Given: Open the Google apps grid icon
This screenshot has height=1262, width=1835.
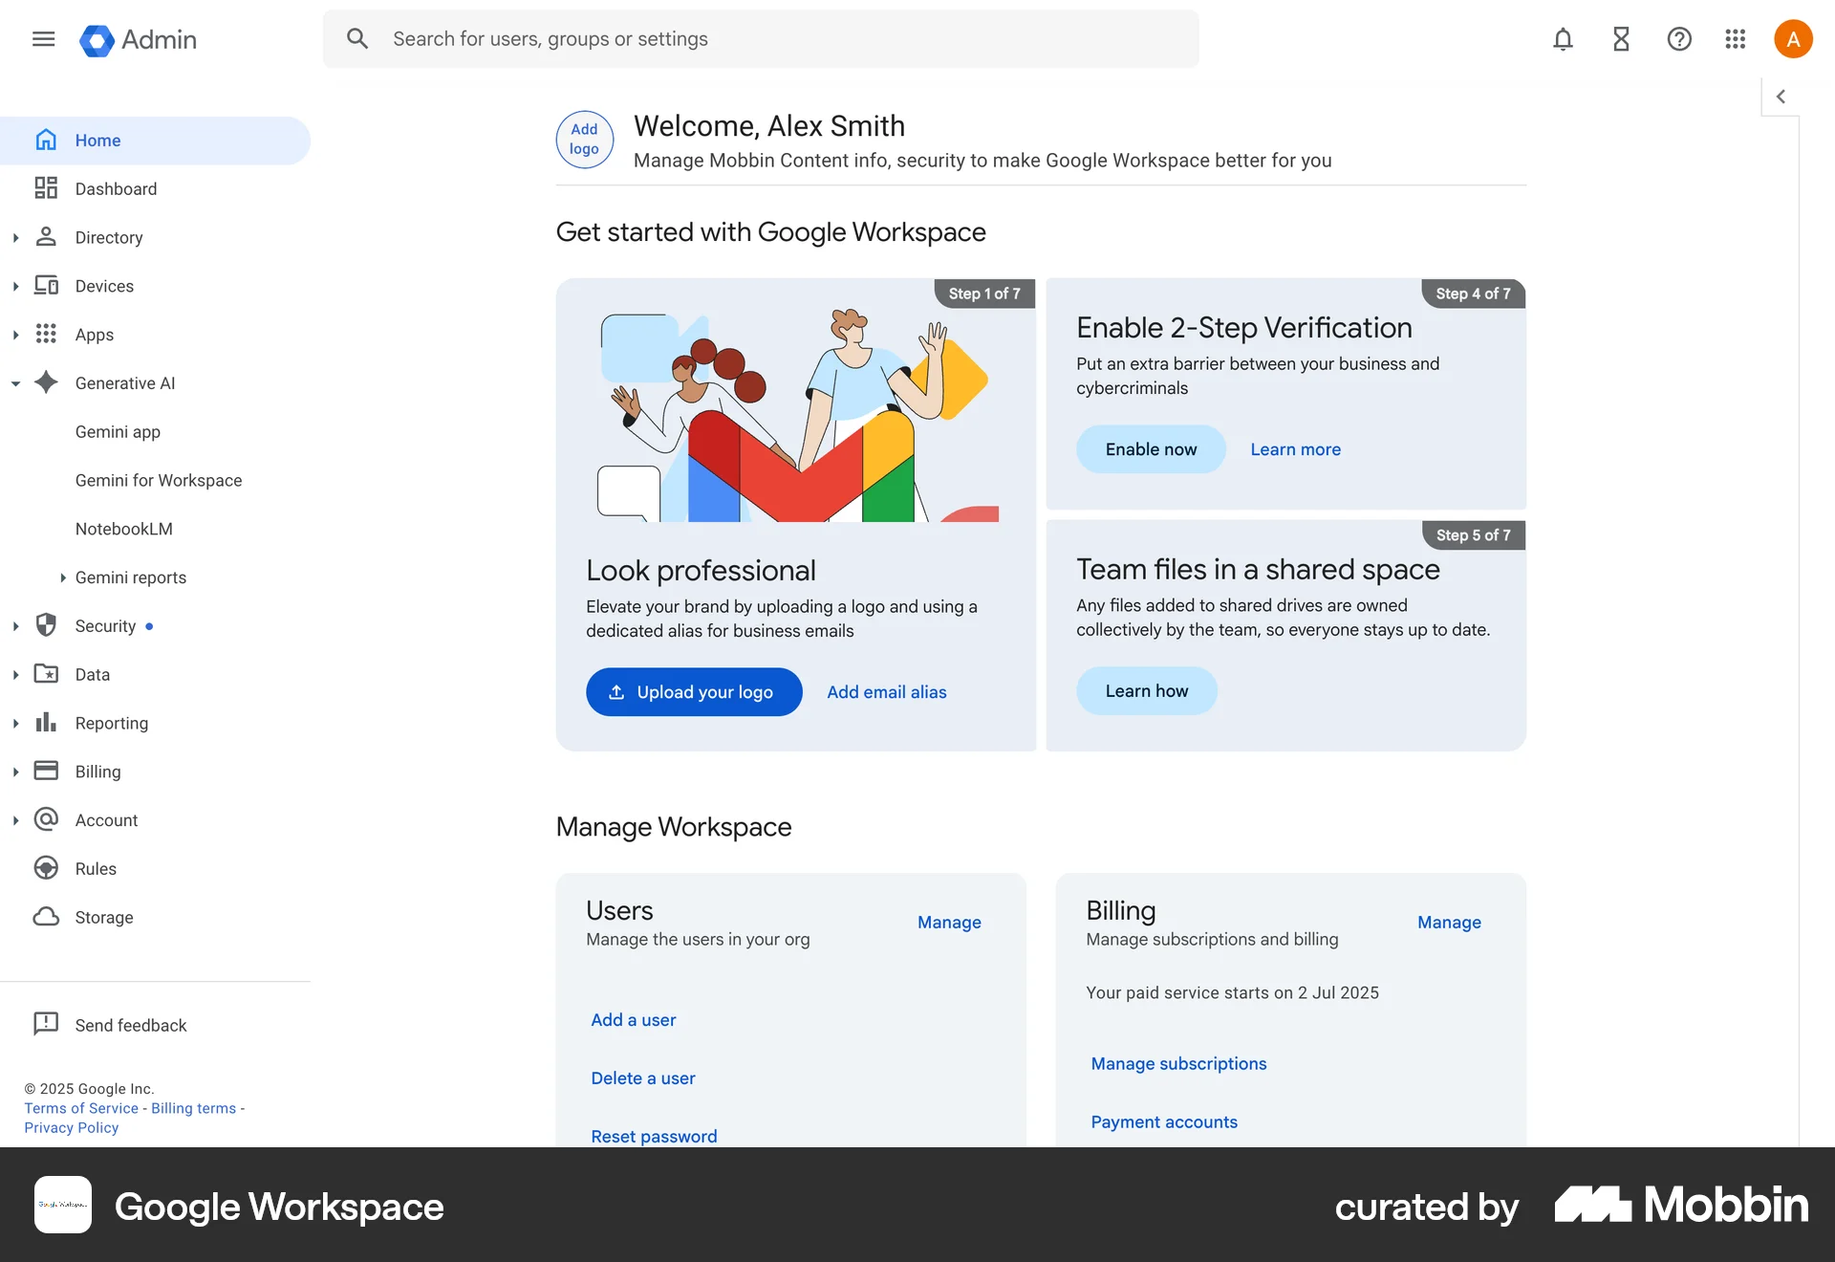Looking at the screenshot, I should point(1735,39).
